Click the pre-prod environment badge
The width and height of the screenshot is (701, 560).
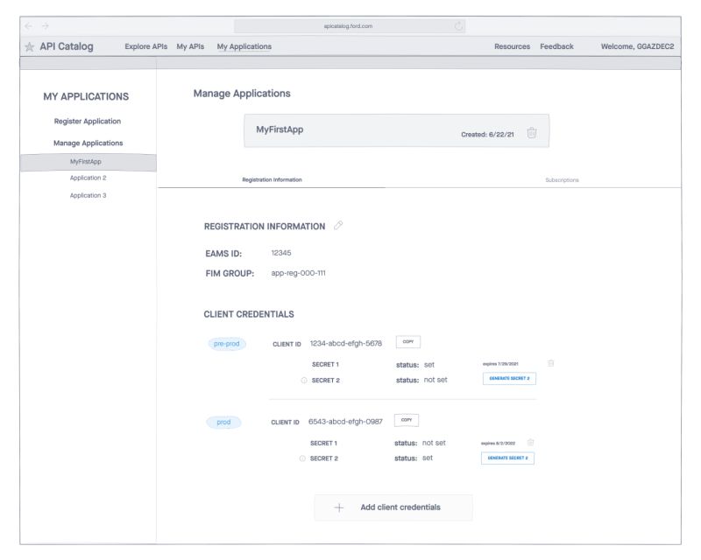coord(227,344)
